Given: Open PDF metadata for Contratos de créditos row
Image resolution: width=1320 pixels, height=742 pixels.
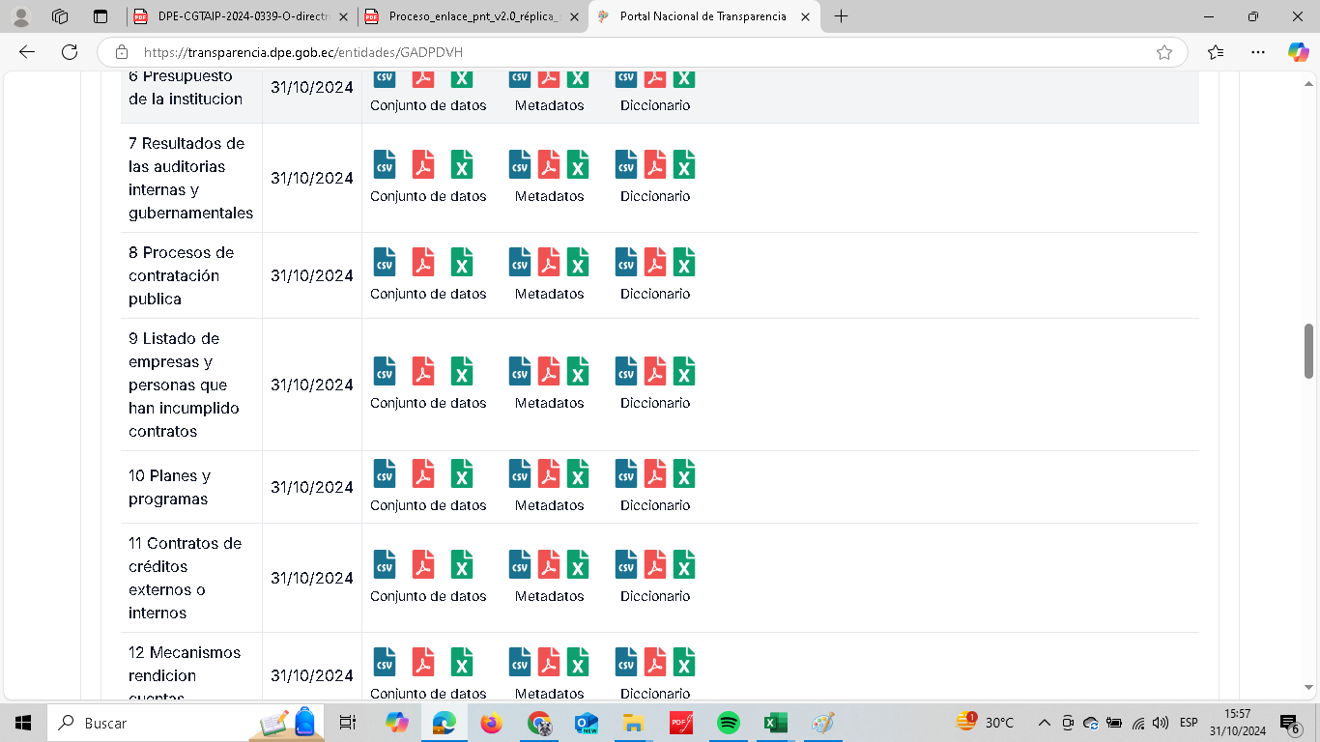Looking at the screenshot, I should click(x=549, y=565).
